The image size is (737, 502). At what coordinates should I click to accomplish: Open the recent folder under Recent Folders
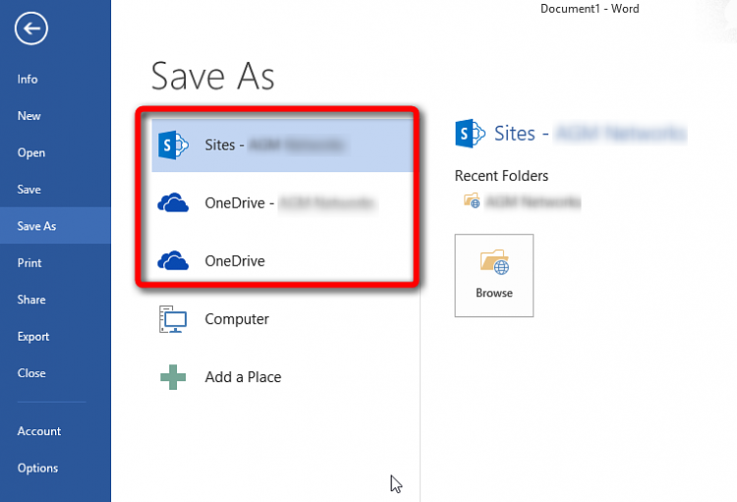click(x=522, y=201)
